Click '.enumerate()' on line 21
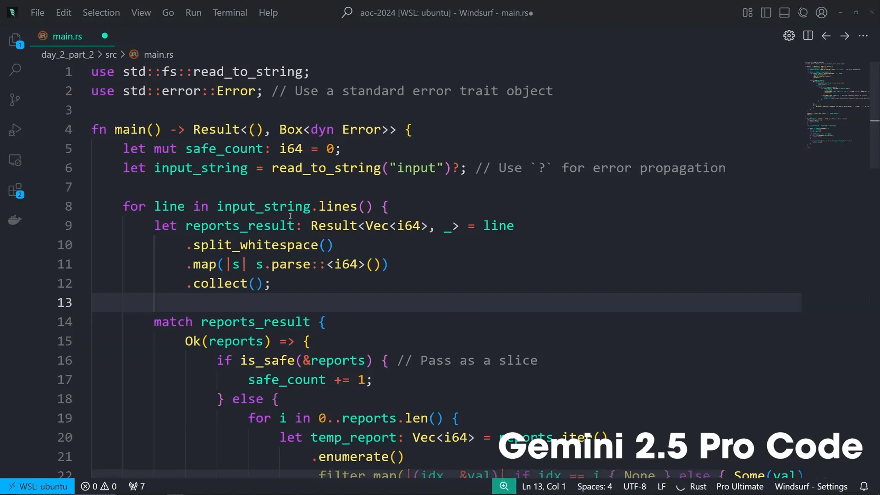Image resolution: width=880 pixels, height=495 pixels. point(358,456)
